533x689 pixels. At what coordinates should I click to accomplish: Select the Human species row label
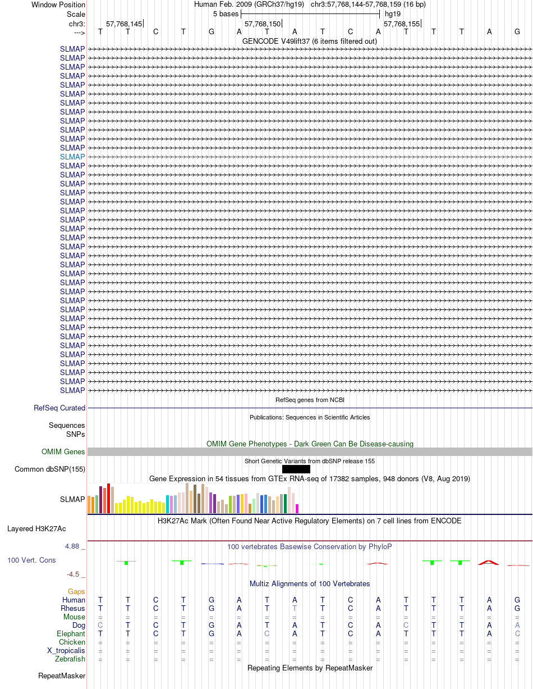(x=73, y=600)
